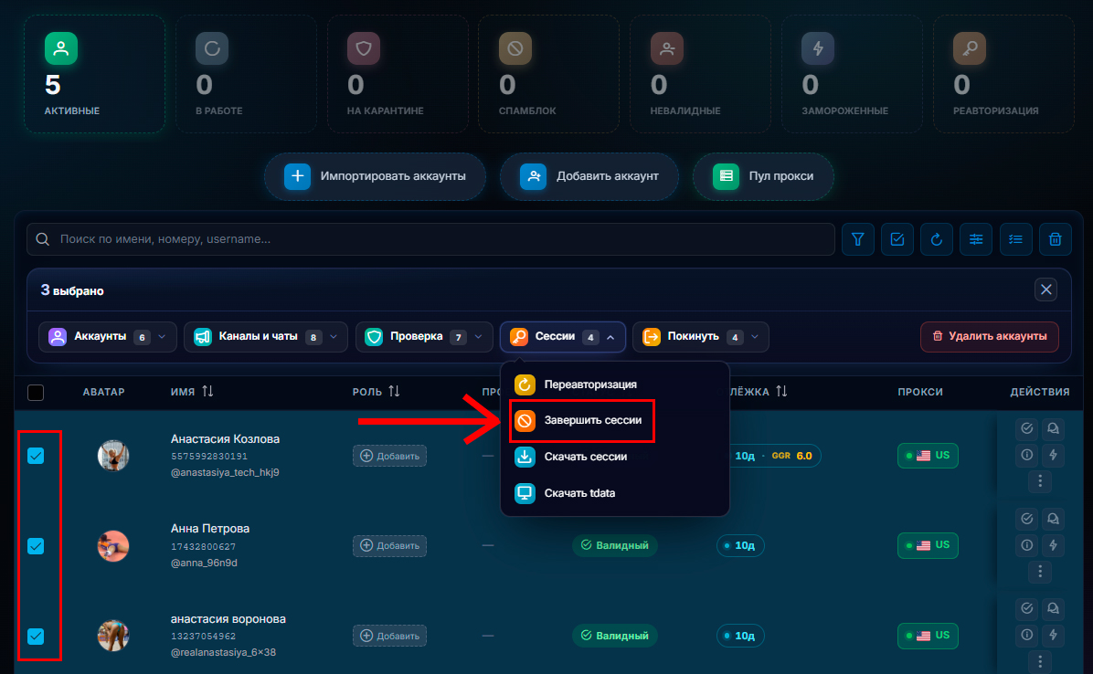Click the check-circle action icon for Анастасия Козлова
Viewport: 1093px width, 674px height.
point(1027,428)
